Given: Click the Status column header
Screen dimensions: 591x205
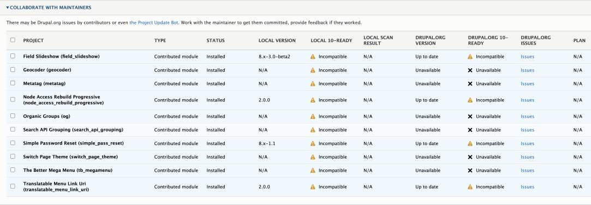Looking at the screenshot, I should tap(215, 41).
